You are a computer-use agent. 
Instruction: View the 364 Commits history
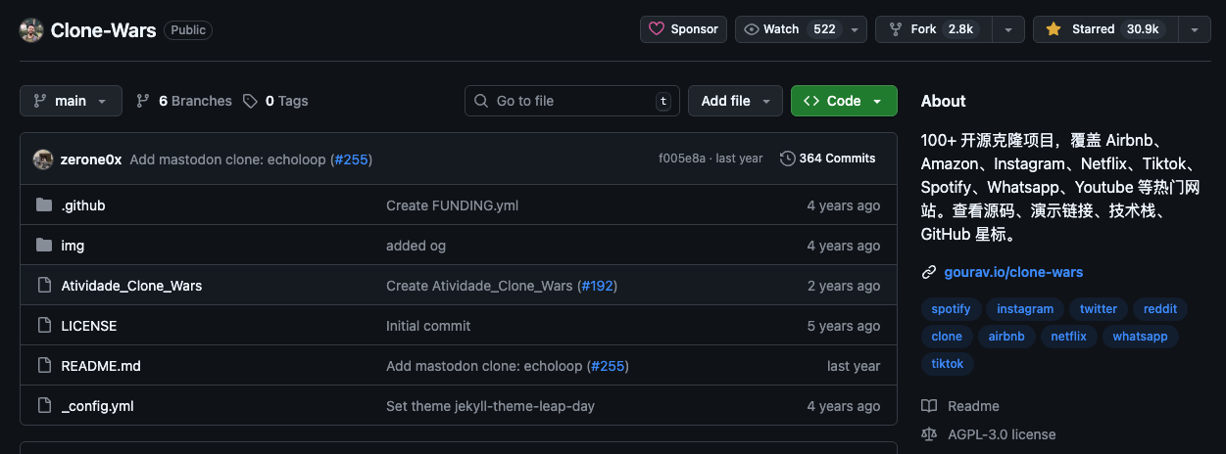coord(828,159)
